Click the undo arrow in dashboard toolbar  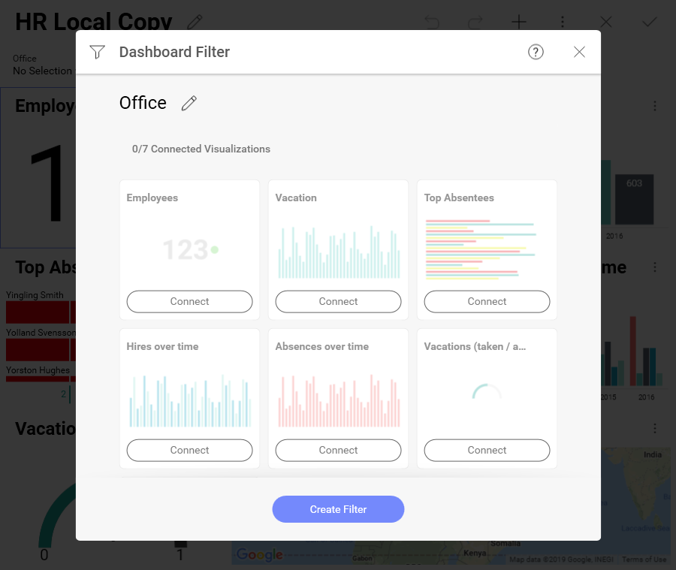(x=432, y=22)
